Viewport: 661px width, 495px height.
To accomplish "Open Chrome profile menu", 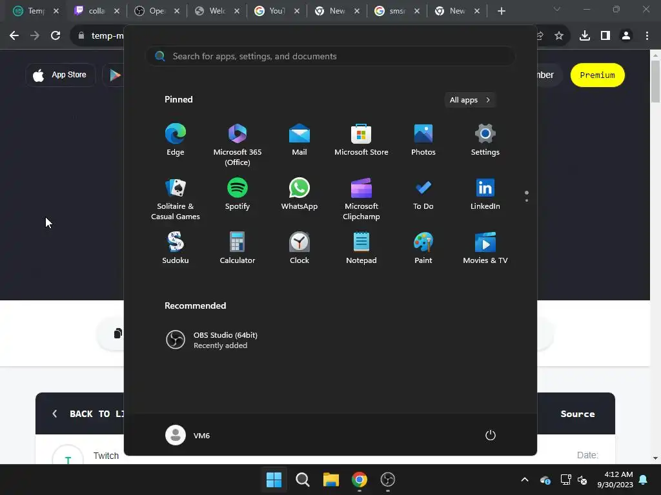I will coord(626,36).
